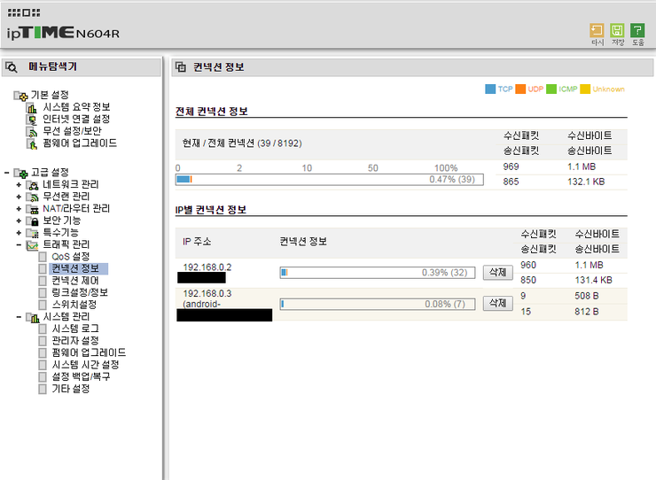Click the 192.168.0.2 connection bar 0.39% (32)

click(378, 273)
